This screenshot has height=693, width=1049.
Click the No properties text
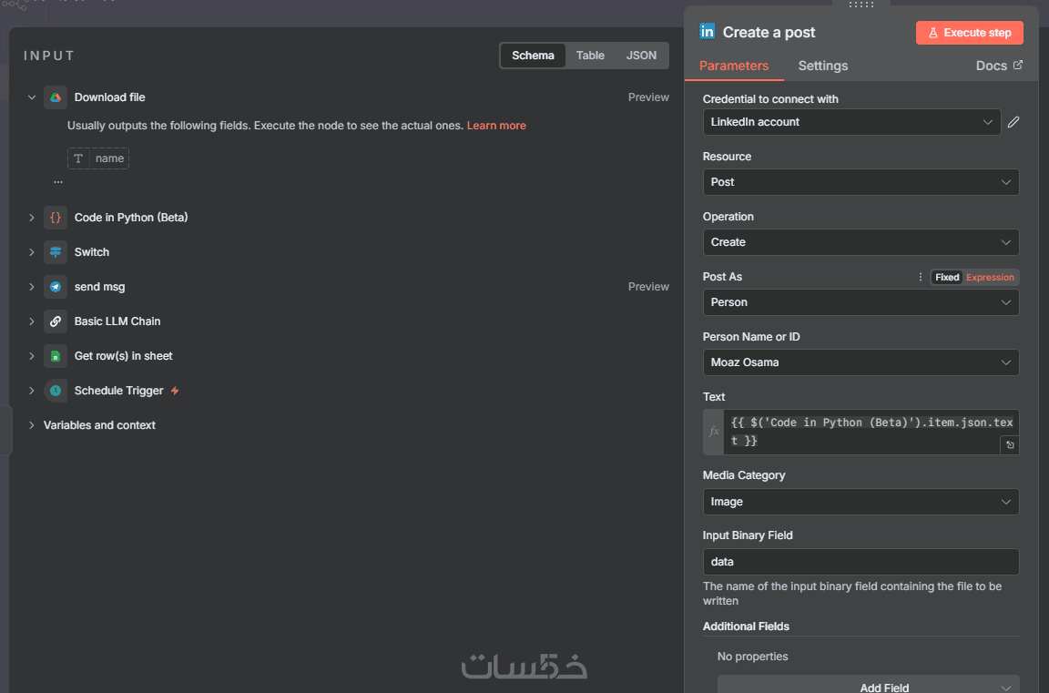pyautogui.click(x=753, y=657)
